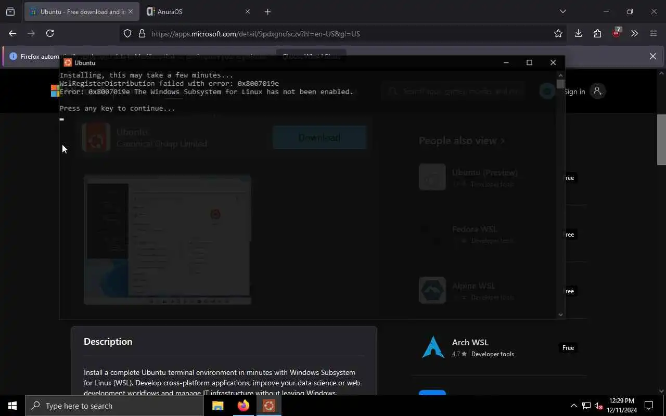The image size is (666, 416).
Task: Minimize the Ubuntu console window
Action: click(506, 62)
